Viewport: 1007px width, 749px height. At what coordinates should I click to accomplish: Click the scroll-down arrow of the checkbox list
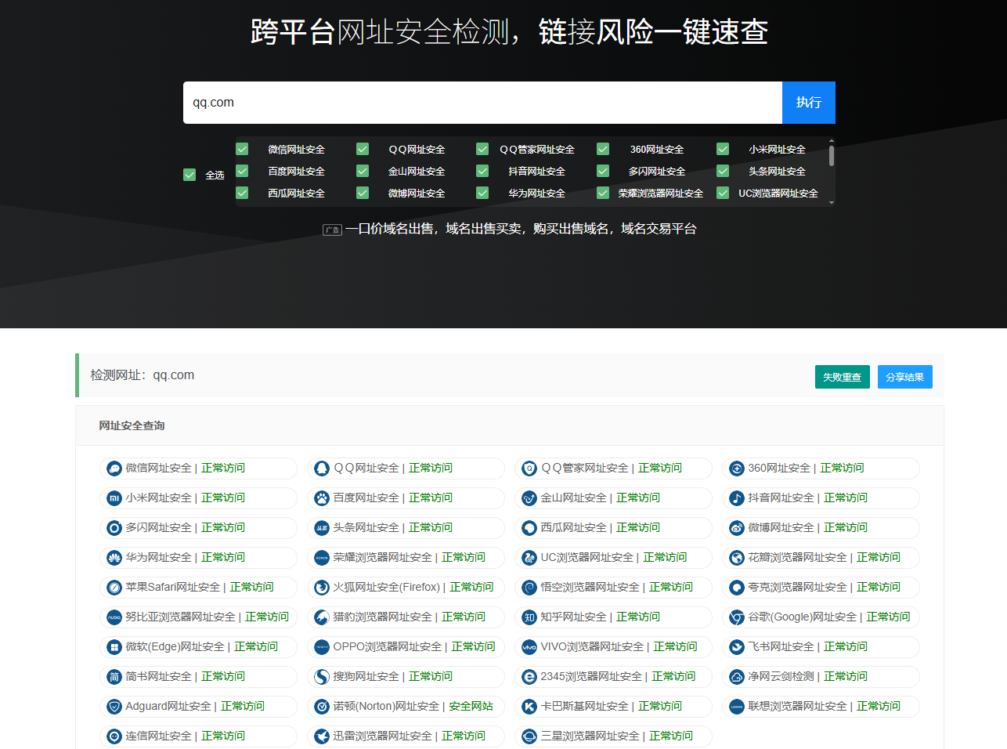(832, 203)
